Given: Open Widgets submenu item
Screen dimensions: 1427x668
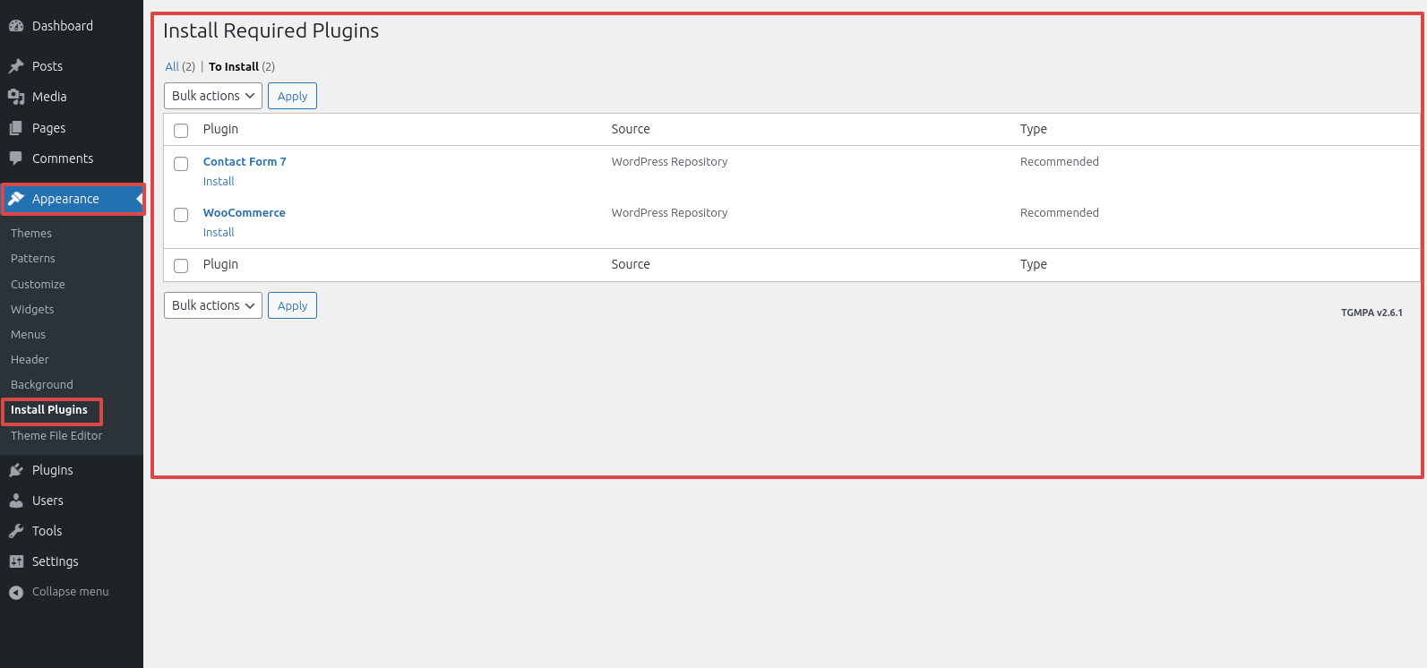Looking at the screenshot, I should click(32, 310).
